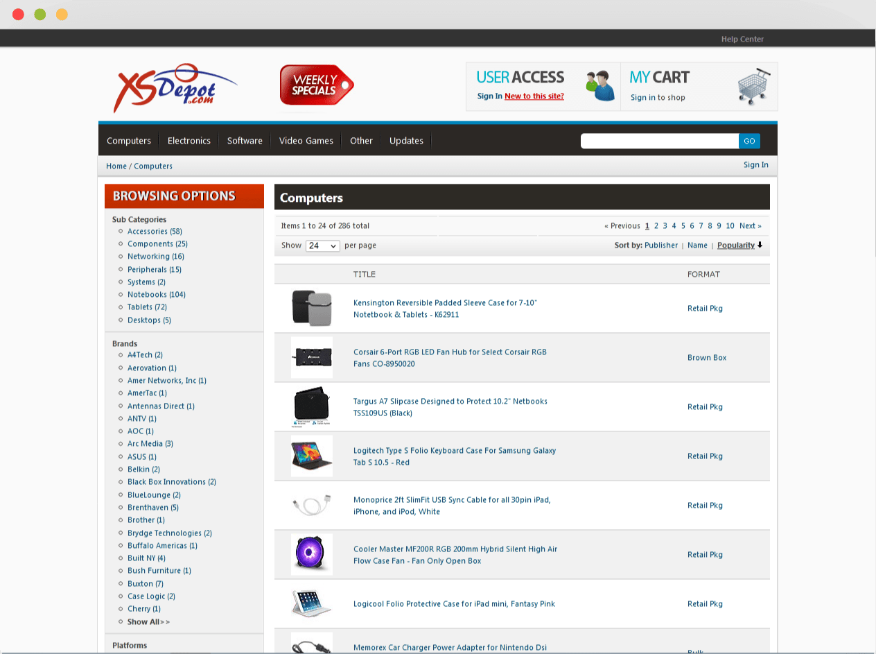
Task: Open the Computers menu
Action: (129, 141)
